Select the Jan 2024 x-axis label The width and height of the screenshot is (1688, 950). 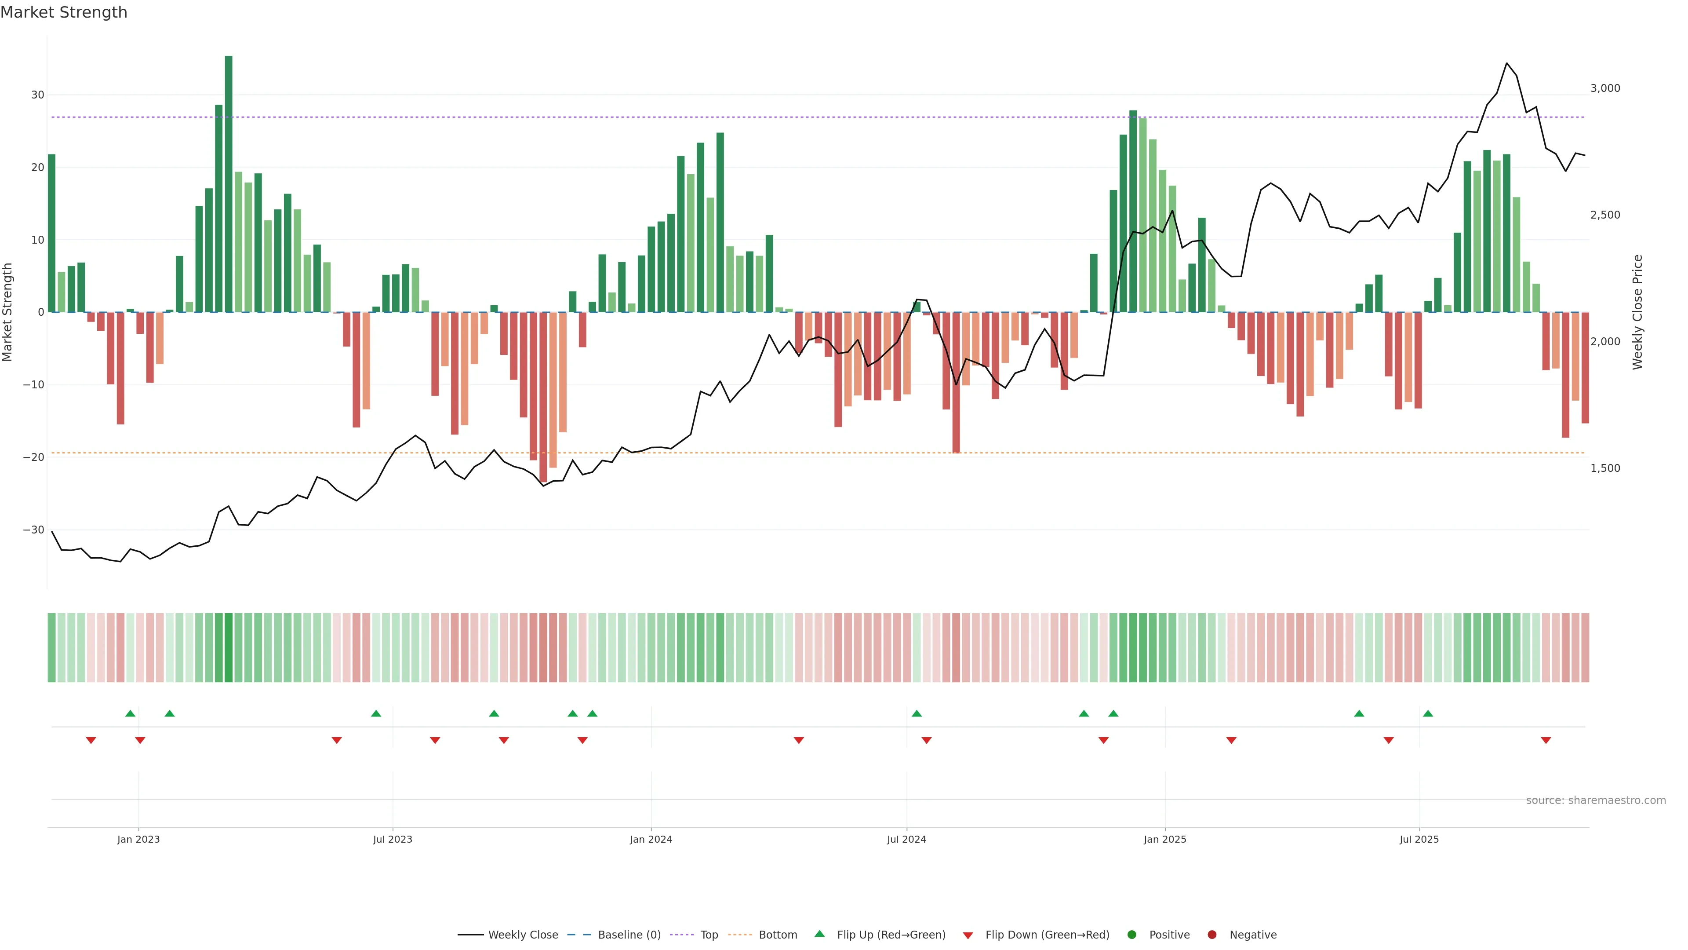(651, 839)
